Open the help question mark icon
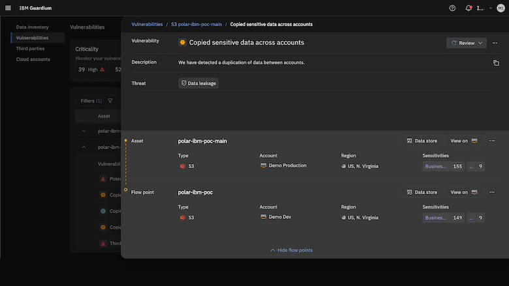The width and height of the screenshot is (509, 286). [x=452, y=8]
